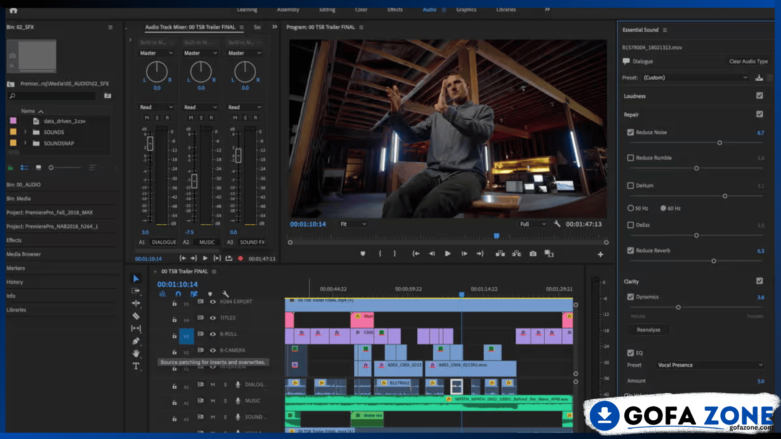
Task: Select the Hand tool
Action: (136, 353)
